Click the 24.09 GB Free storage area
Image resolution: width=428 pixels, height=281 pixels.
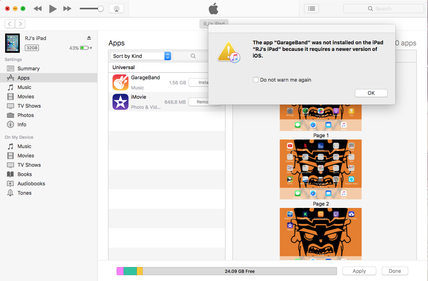click(240, 271)
